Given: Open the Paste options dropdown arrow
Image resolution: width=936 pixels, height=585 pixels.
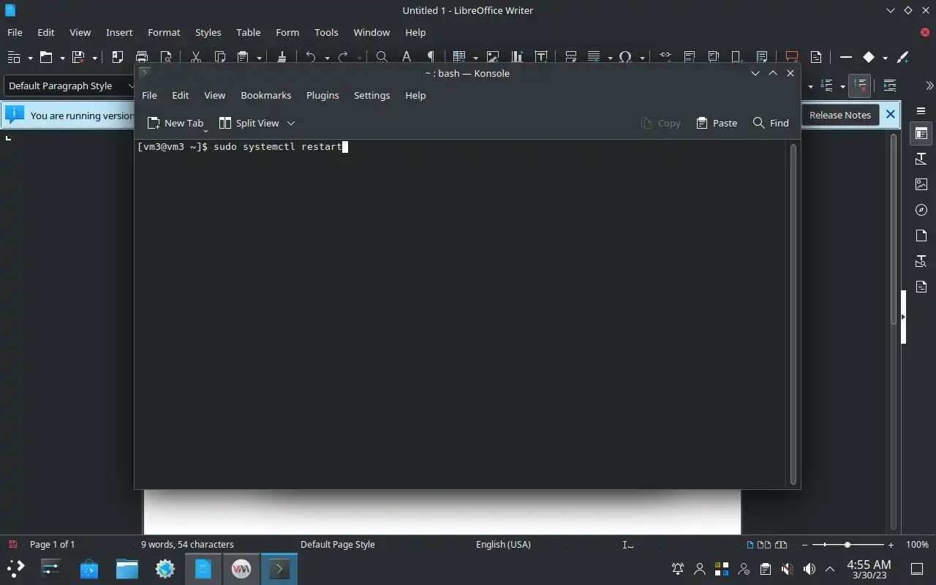Looking at the screenshot, I should pyautogui.click(x=259, y=58).
